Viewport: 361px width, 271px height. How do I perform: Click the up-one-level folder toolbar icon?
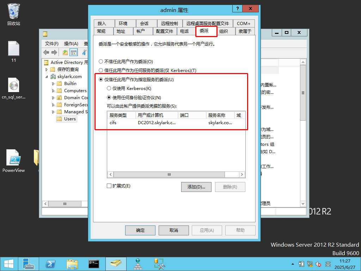[65, 53]
